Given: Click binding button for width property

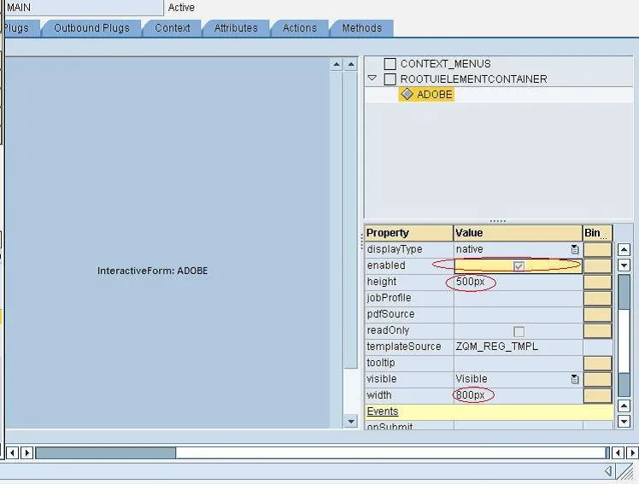Looking at the screenshot, I should (597, 395).
